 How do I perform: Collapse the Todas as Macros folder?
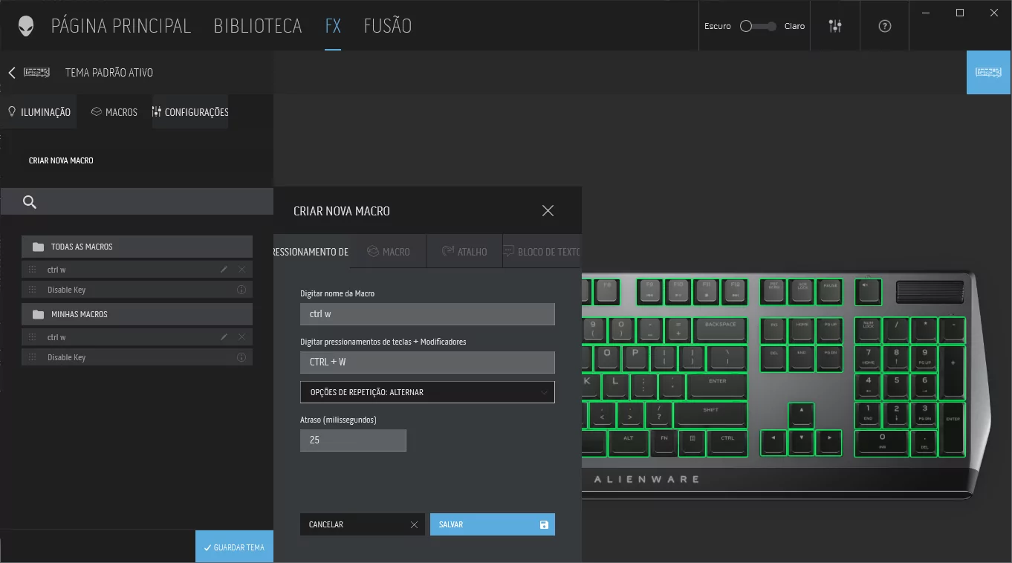(x=137, y=247)
